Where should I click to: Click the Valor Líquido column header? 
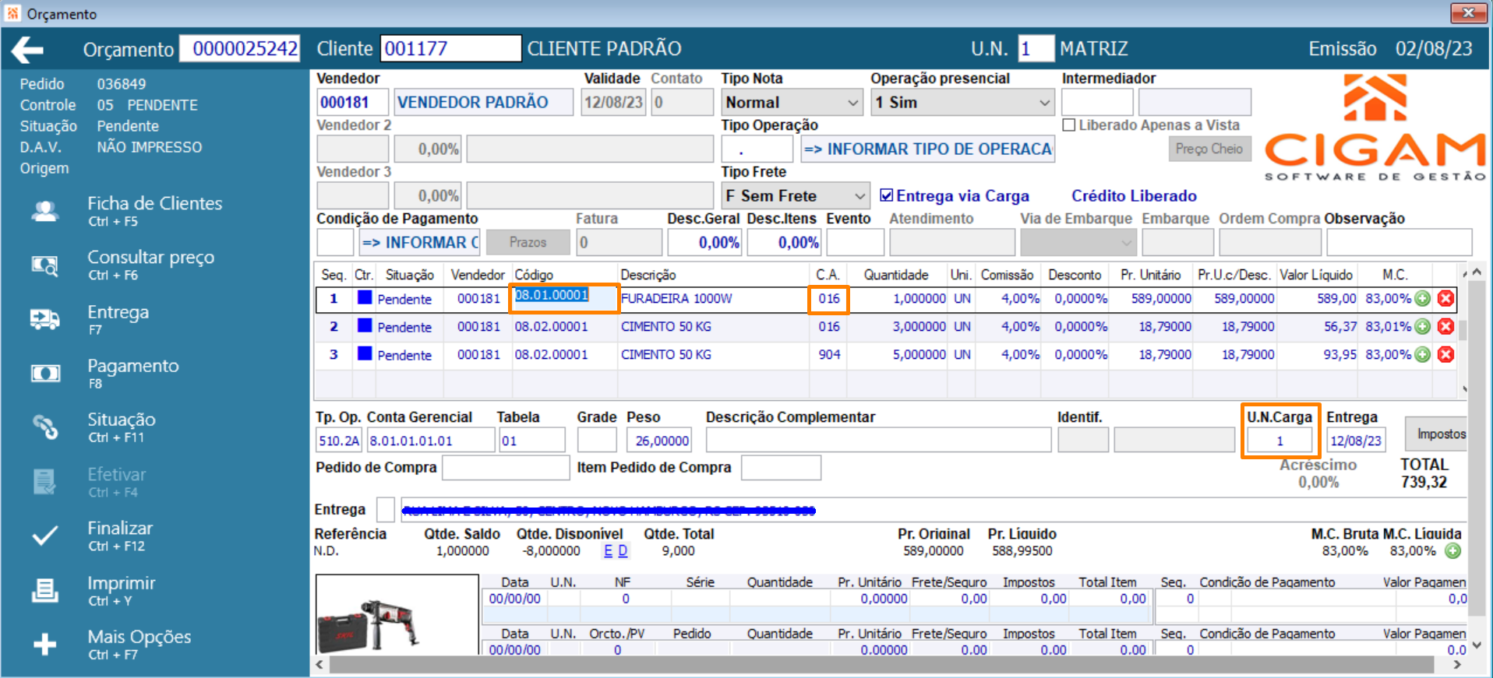pyautogui.click(x=1316, y=275)
